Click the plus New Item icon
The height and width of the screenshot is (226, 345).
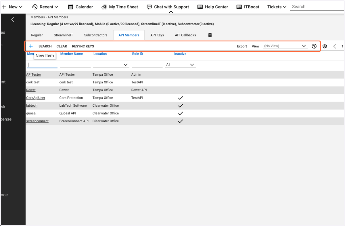point(31,46)
